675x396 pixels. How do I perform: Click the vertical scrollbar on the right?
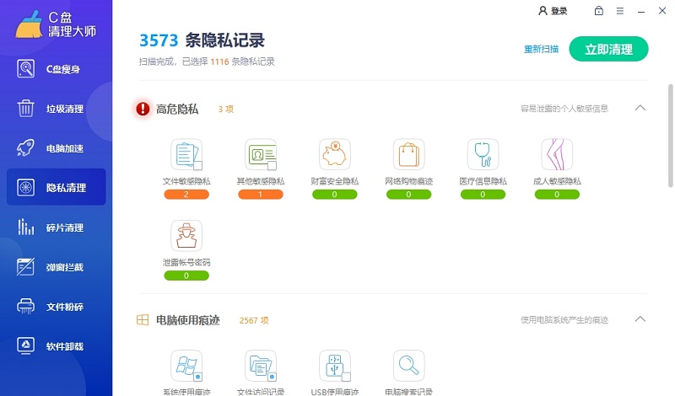671,135
